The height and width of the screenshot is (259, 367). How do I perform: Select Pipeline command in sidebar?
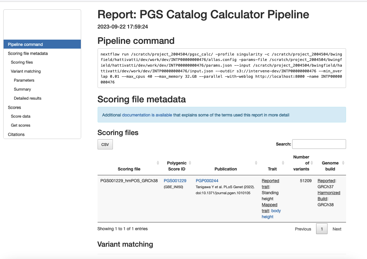tap(25, 44)
